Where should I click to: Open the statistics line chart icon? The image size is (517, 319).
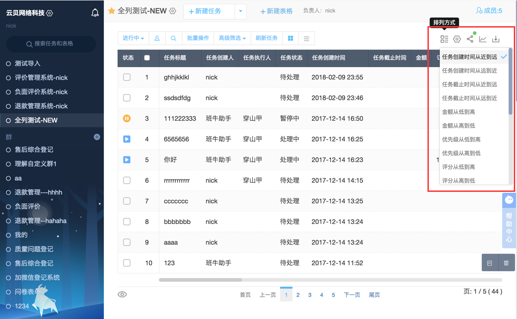483,39
